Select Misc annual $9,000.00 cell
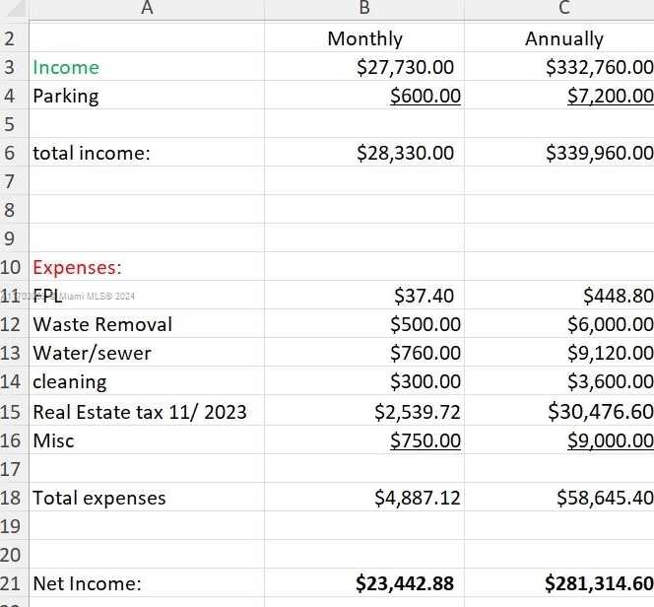Viewport: 654px width, 607px height. pyautogui.click(x=559, y=440)
